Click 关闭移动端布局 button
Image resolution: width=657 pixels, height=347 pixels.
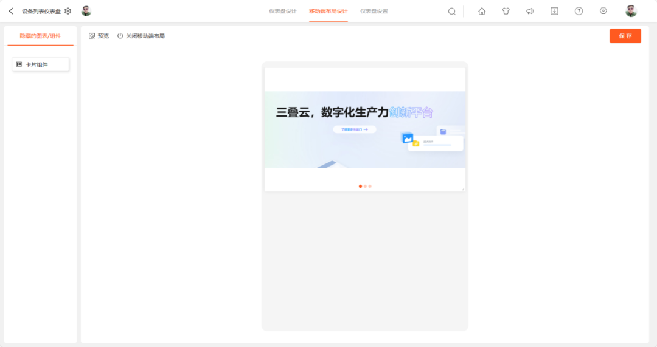pos(141,36)
